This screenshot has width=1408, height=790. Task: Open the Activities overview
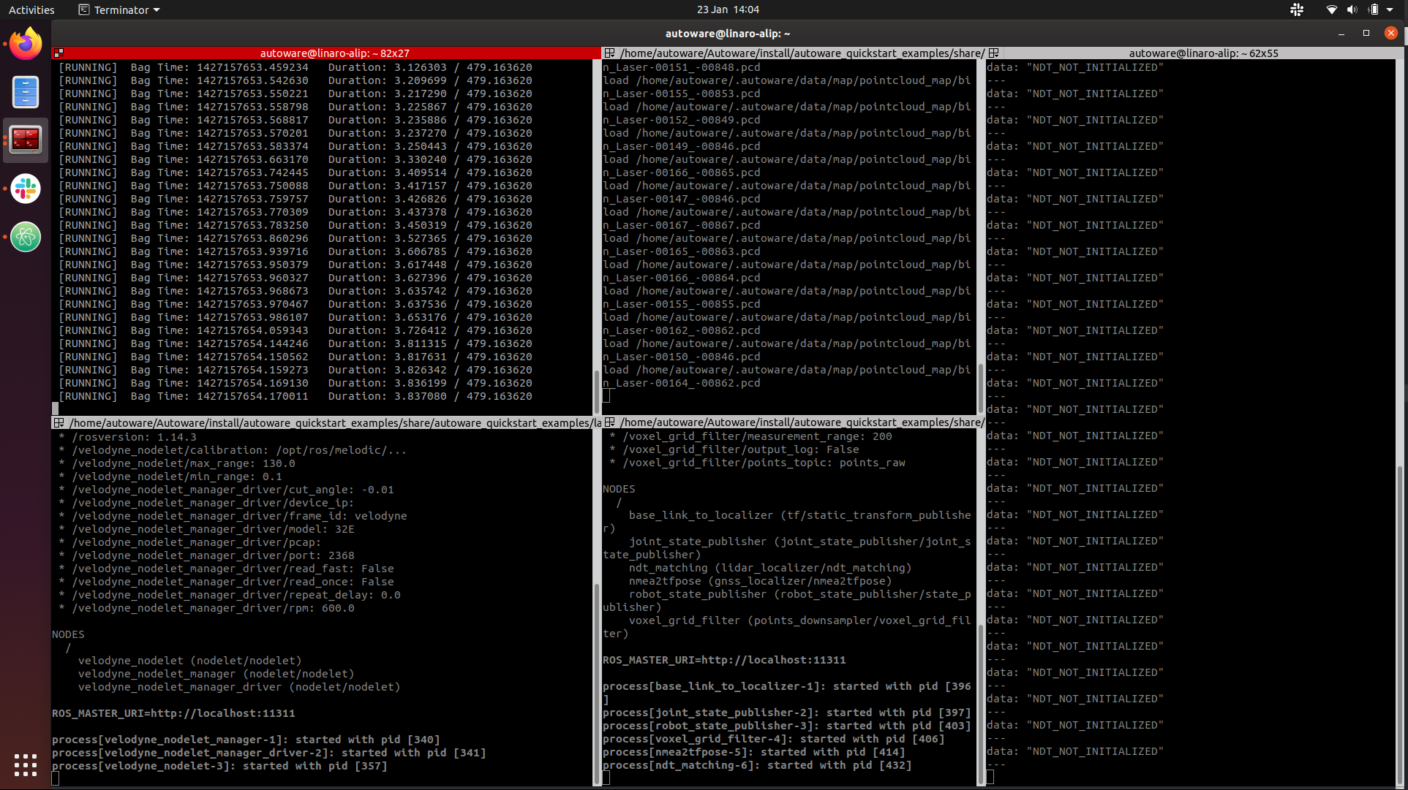31,10
